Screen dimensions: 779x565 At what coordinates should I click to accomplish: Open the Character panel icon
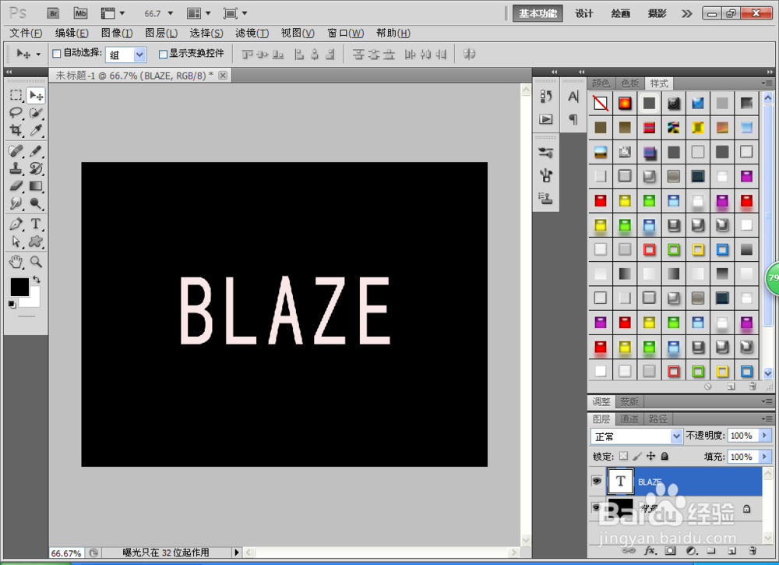573,97
